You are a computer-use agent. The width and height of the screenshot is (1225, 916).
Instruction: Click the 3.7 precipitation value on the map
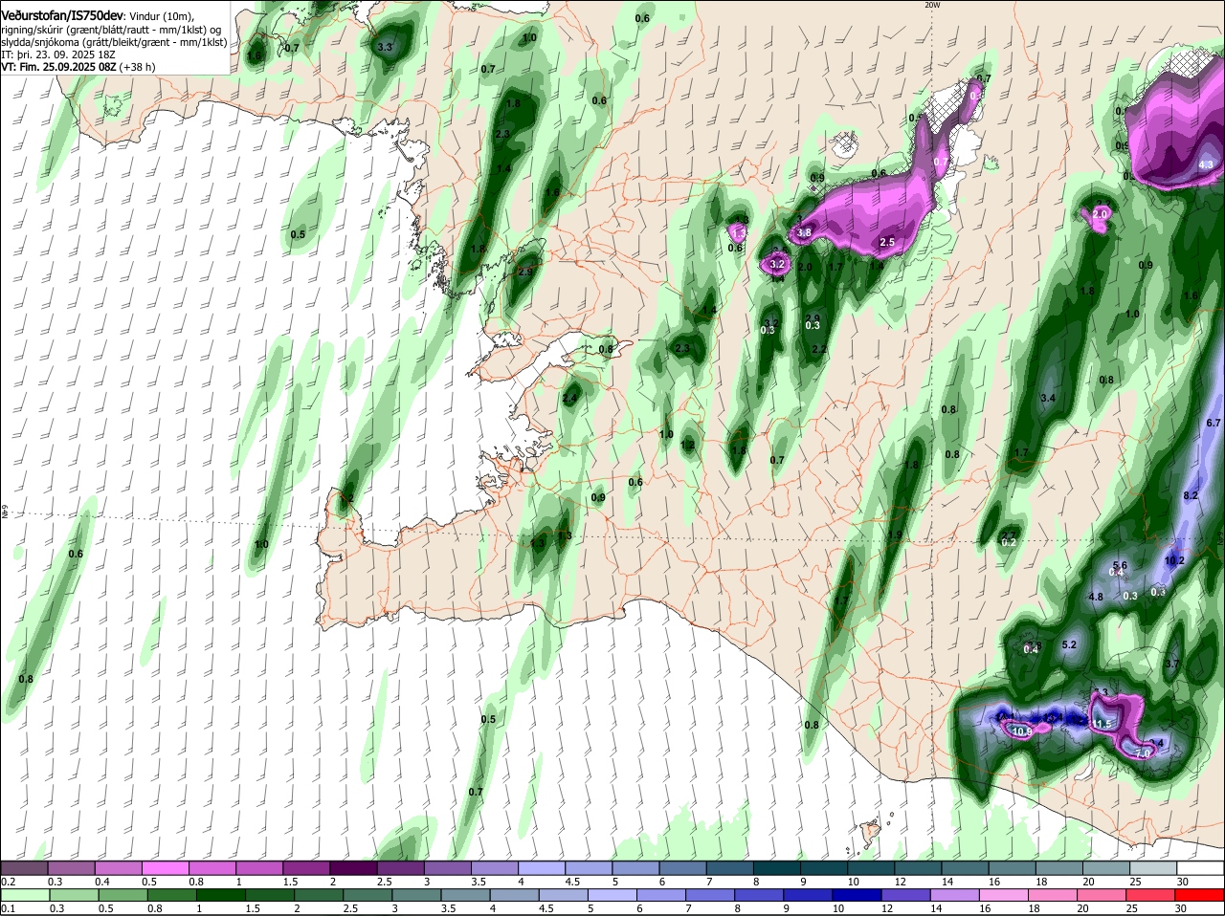[x=1172, y=663]
